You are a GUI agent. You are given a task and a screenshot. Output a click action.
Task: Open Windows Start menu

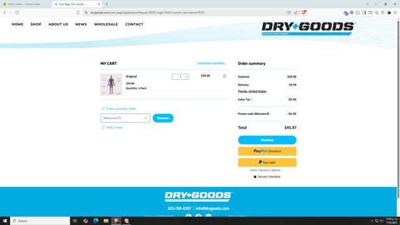point(5,221)
